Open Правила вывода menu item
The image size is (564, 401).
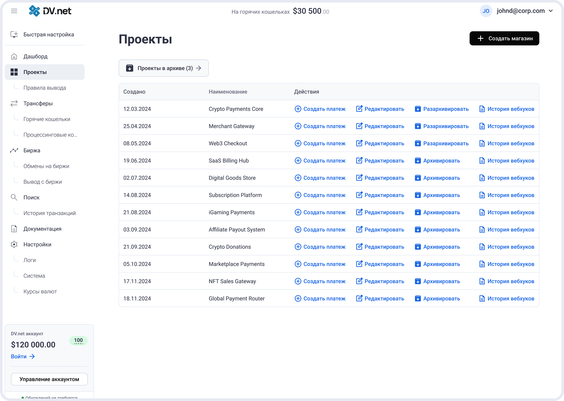click(45, 87)
